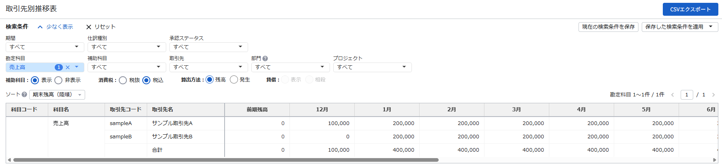
Task: Click the scroll right arrow in the table
Action: 714,160
